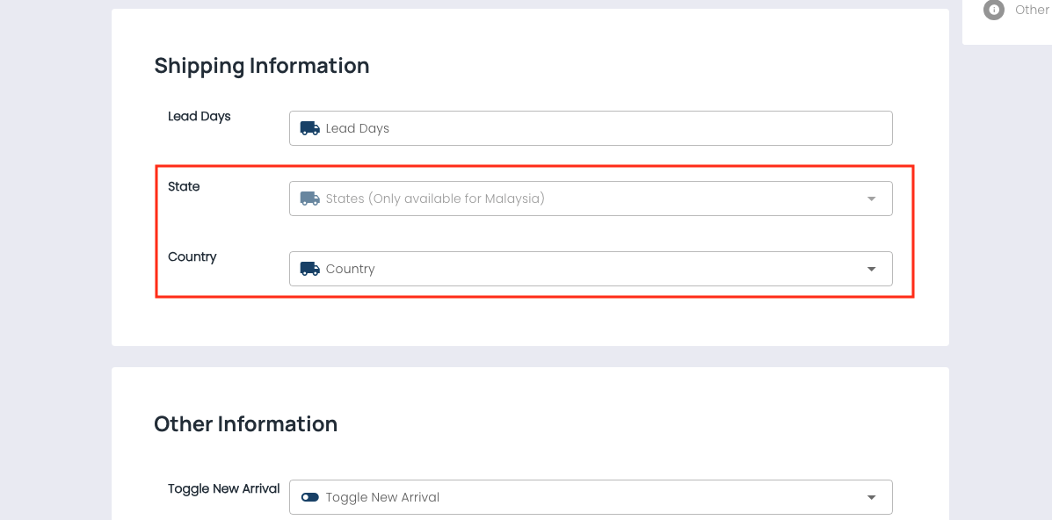Open the Toggle New Arrival placeholder select box
The image size is (1052, 520).
382,497
